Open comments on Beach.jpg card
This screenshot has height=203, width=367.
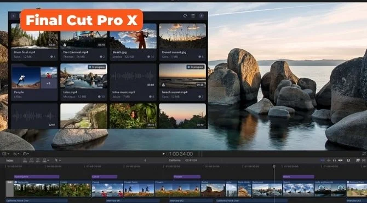tap(151, 57)
